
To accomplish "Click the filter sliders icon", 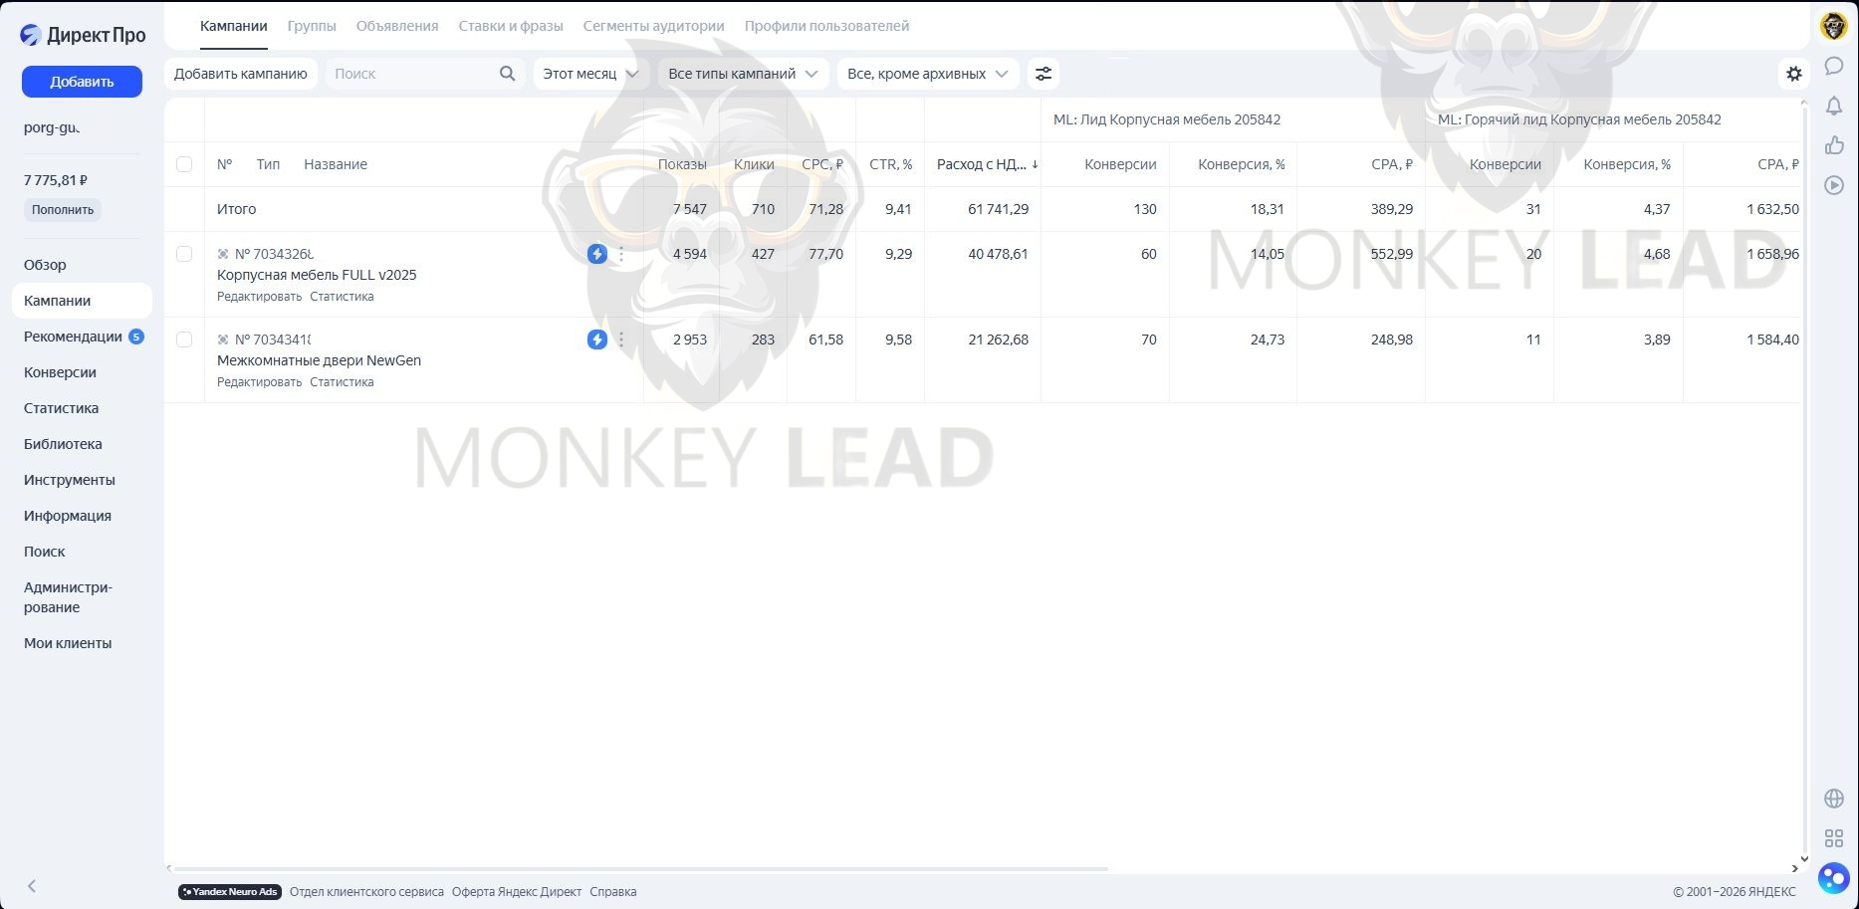I will coord(1043,74).
